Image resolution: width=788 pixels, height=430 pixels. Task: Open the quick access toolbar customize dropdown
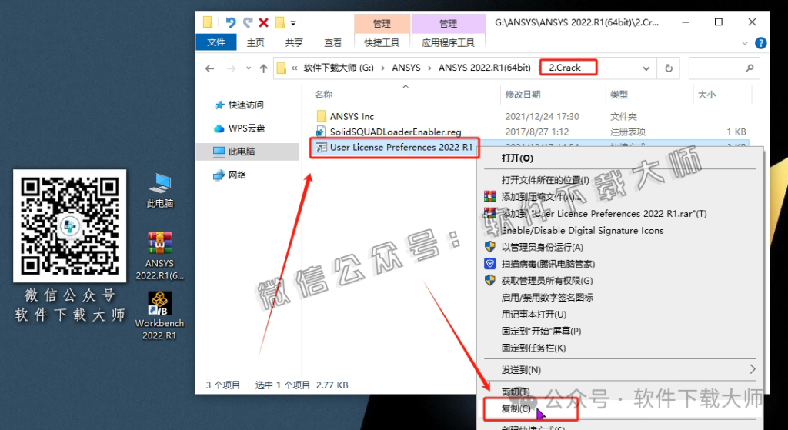293,22
